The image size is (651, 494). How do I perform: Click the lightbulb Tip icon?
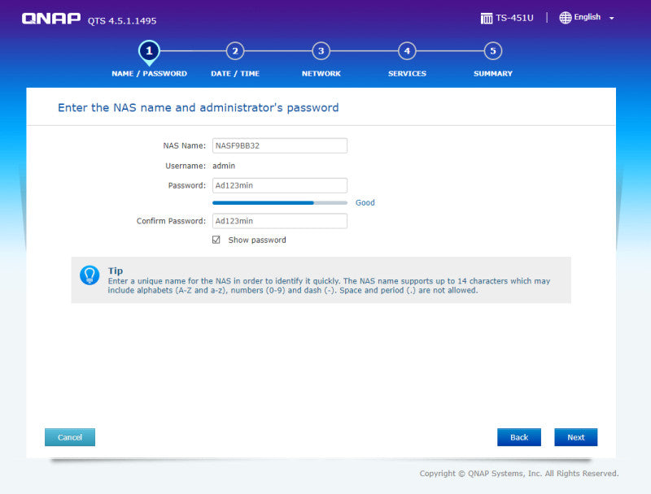coord(90,275)
